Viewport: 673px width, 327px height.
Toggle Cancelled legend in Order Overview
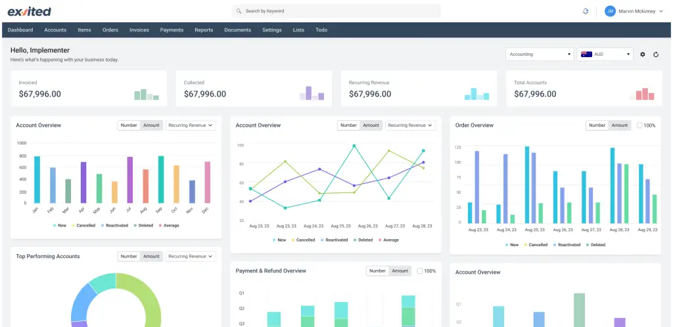535,245
